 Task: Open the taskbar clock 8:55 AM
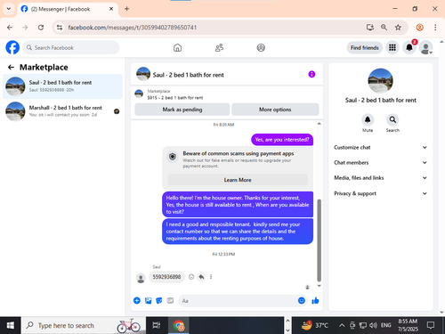click(x=408, y=325)
